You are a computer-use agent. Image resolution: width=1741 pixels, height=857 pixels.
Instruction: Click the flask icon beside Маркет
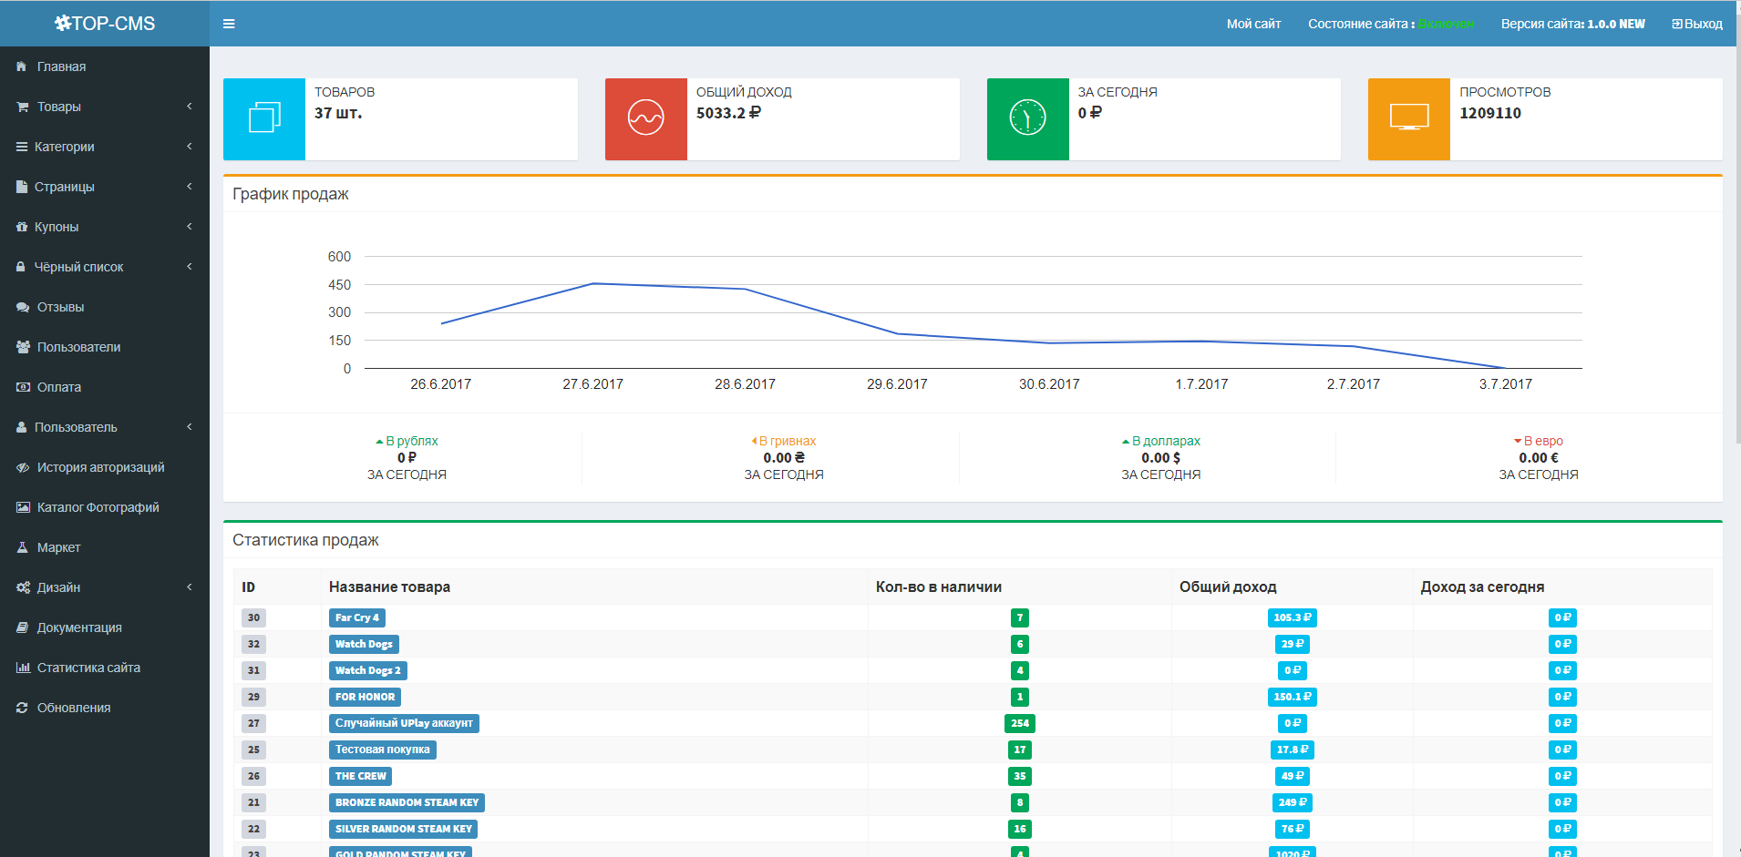pos(23,547)
